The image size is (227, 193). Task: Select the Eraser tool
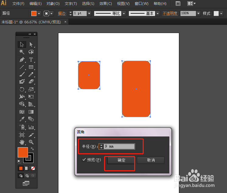coord(31,82)
